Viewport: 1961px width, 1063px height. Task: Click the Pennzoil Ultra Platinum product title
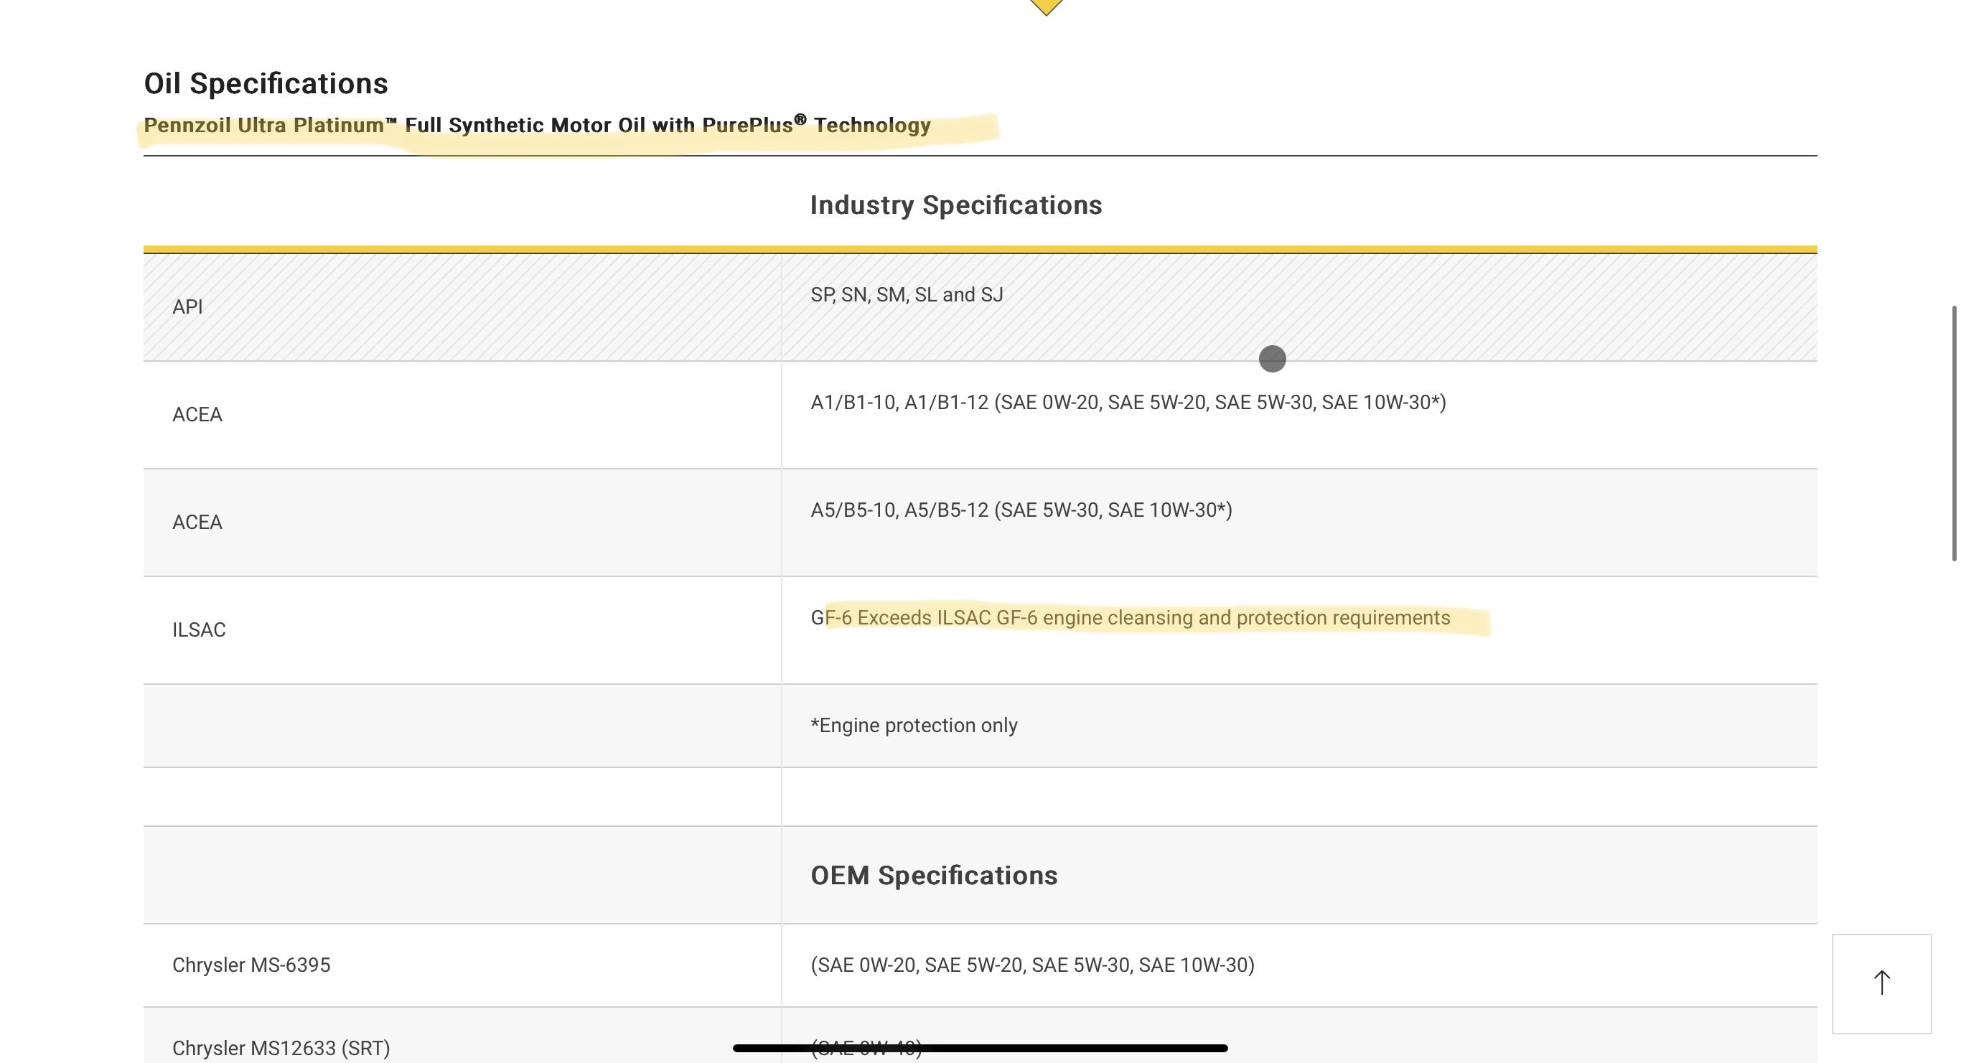click(x=537, y=125)
